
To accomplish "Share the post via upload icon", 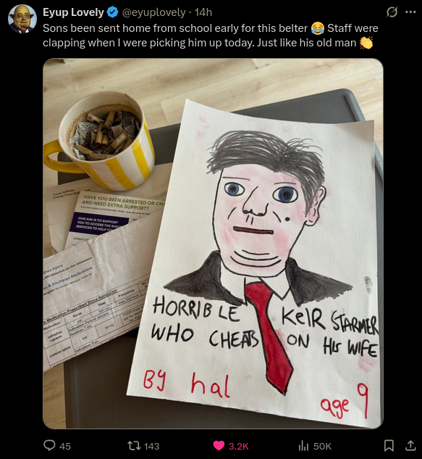I will 410,445.
